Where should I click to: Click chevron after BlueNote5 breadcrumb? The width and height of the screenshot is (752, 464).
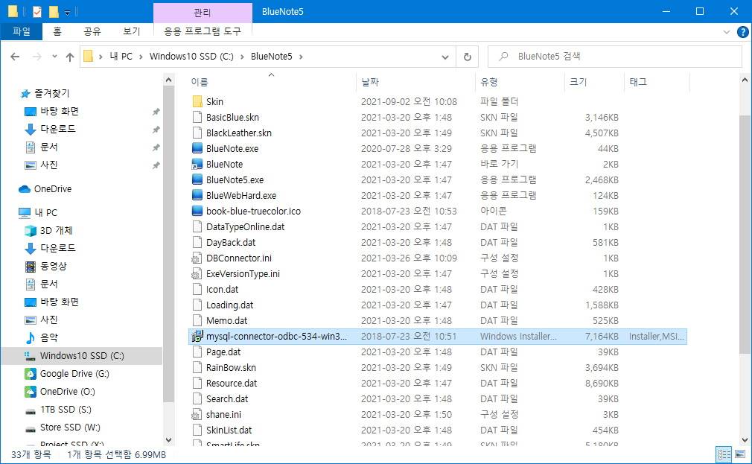[302, 57]
